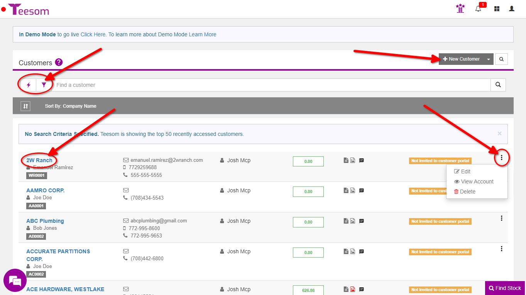
Task: Click the Teesom logo
Action: pos(29,9)
